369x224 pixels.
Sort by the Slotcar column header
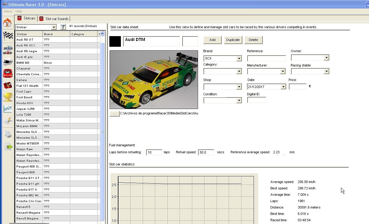coord(29,34)
